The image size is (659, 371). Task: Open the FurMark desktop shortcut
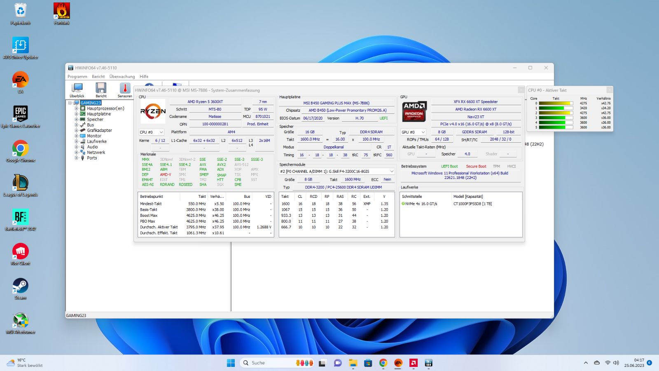(x=62, y=14)
